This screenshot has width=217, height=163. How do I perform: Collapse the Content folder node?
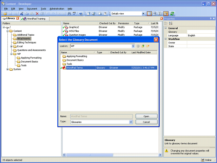pyautogui.click(x=7, y=31)
